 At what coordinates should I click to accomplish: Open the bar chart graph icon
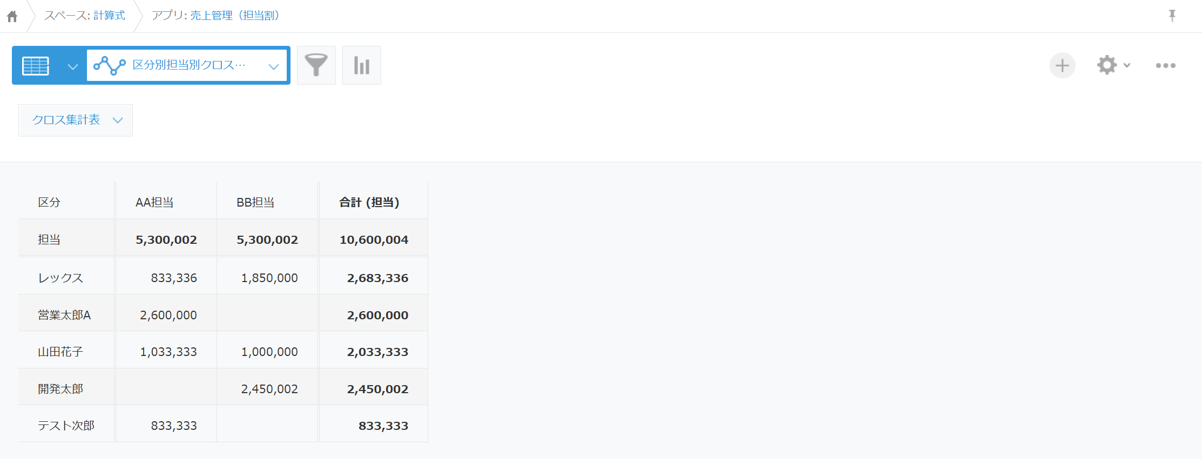pos(362,65)
